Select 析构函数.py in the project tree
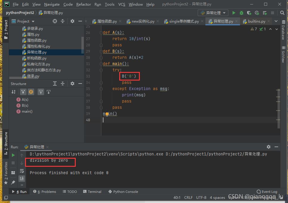 (37, 58)
